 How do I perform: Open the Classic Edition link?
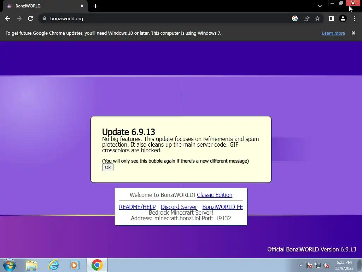pos(215,195)
